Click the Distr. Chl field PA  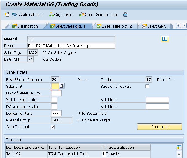(30, 59)
